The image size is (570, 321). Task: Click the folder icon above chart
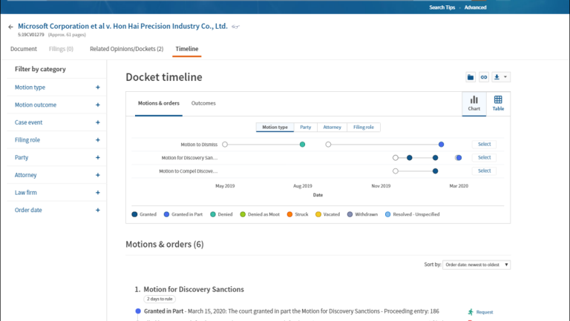tap(470, 77)
